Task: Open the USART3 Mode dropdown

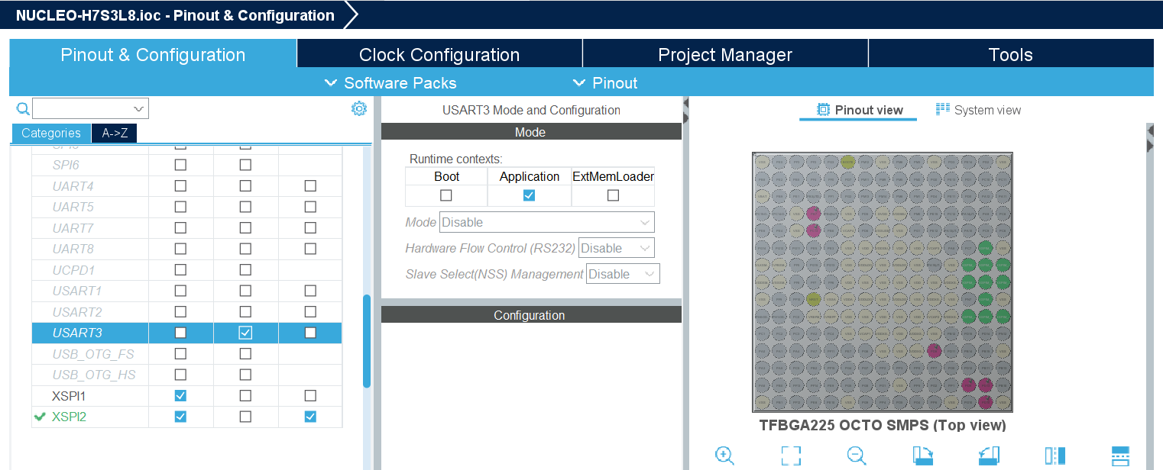Action: coord(547,222)
